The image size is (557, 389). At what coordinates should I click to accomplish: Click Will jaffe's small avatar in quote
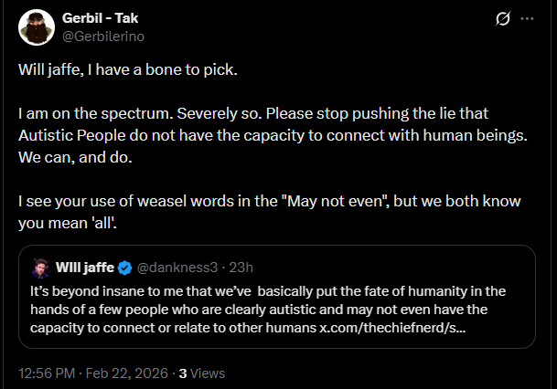point(41,268)
